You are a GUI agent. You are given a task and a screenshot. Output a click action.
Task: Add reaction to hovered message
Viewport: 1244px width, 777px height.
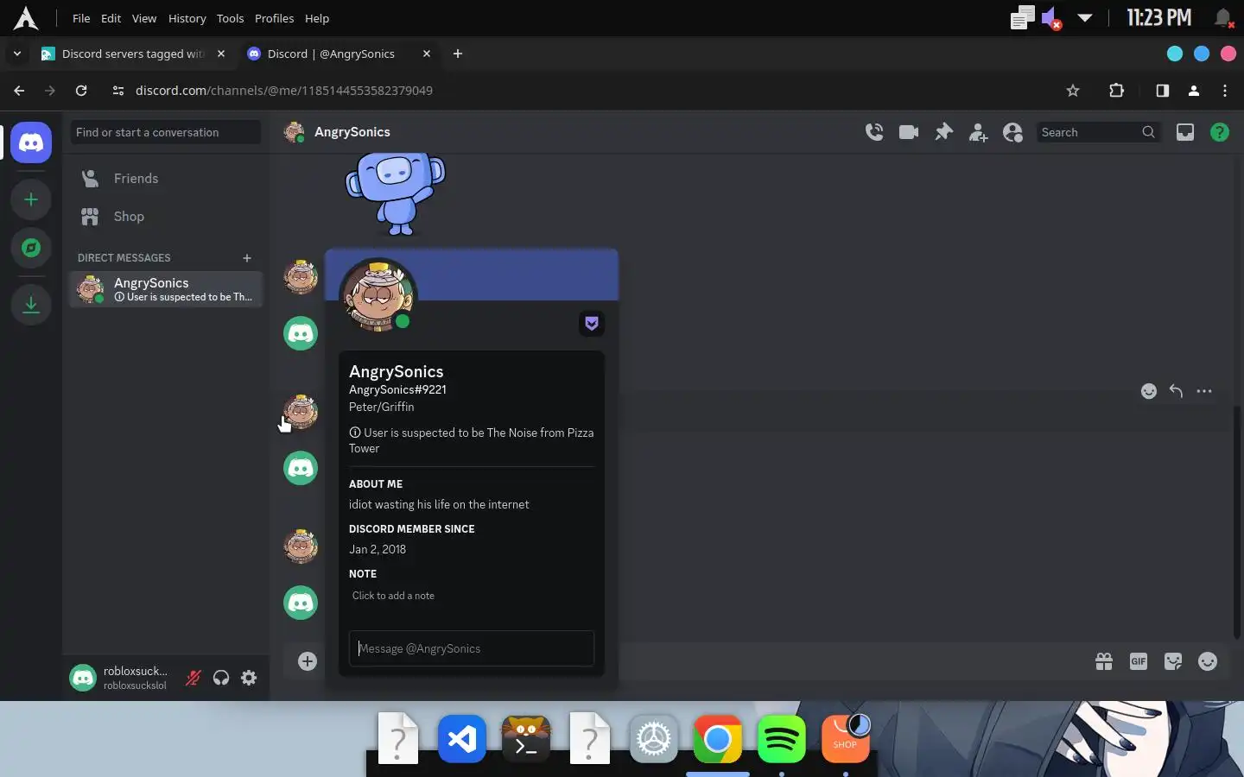tap(1149, 391)
